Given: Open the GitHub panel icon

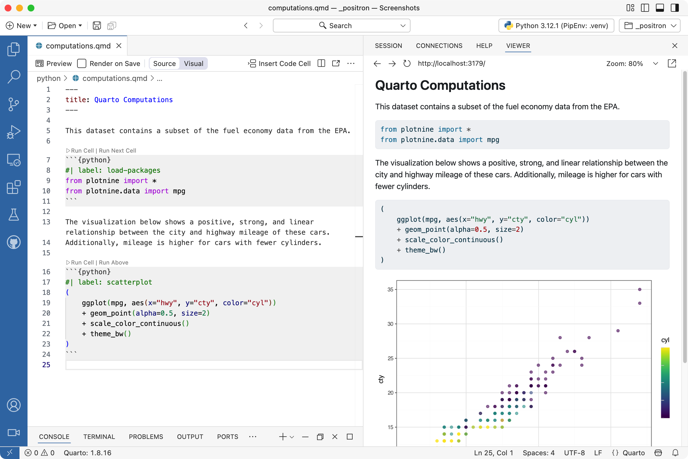Looking at the screenshot, I should point(13,242).
